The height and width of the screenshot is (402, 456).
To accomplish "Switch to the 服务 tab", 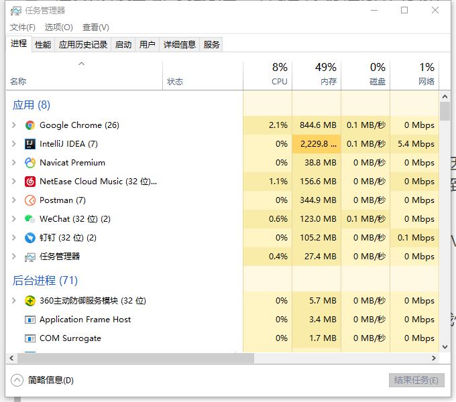I will 211,45.
